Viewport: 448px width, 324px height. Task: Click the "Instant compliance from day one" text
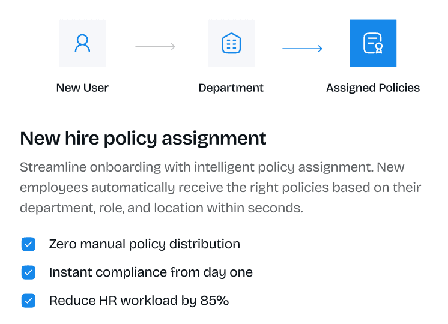pyautogui.click(x=151, y=272)
